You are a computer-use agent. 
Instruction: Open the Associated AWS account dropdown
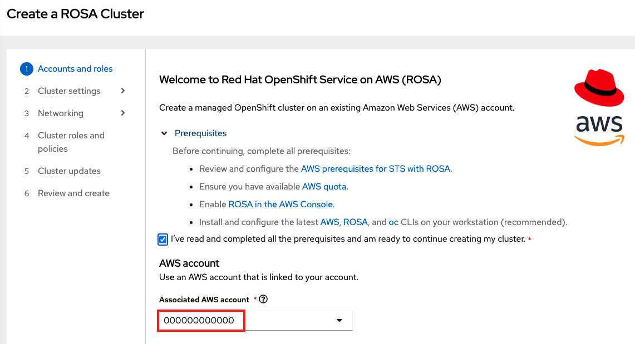(x=339, y=321)
